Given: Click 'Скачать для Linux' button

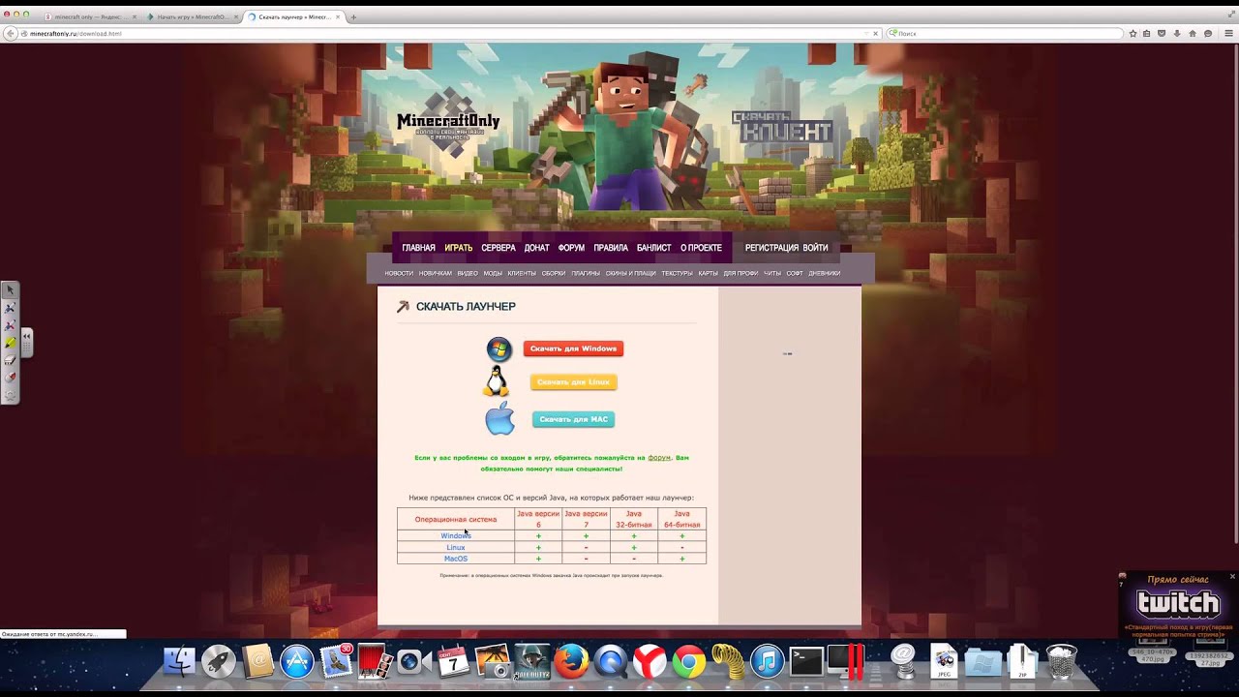Looking at the screenshot, I should coord(573,382).
